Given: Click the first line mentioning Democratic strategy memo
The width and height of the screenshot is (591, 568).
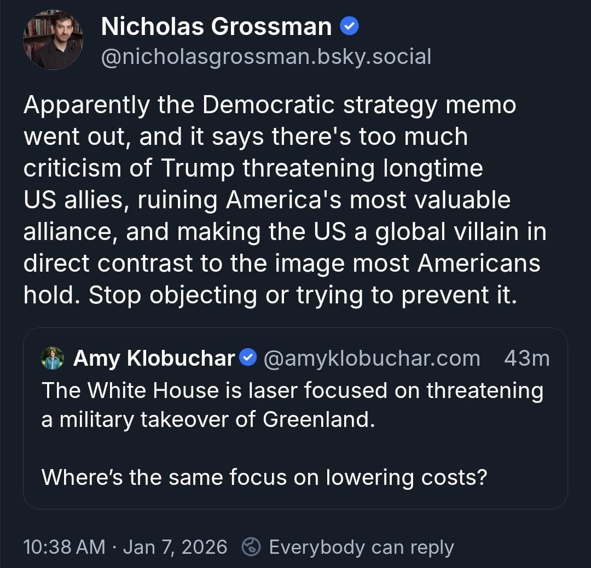Looking at the screenshot, I should (269, 105).
